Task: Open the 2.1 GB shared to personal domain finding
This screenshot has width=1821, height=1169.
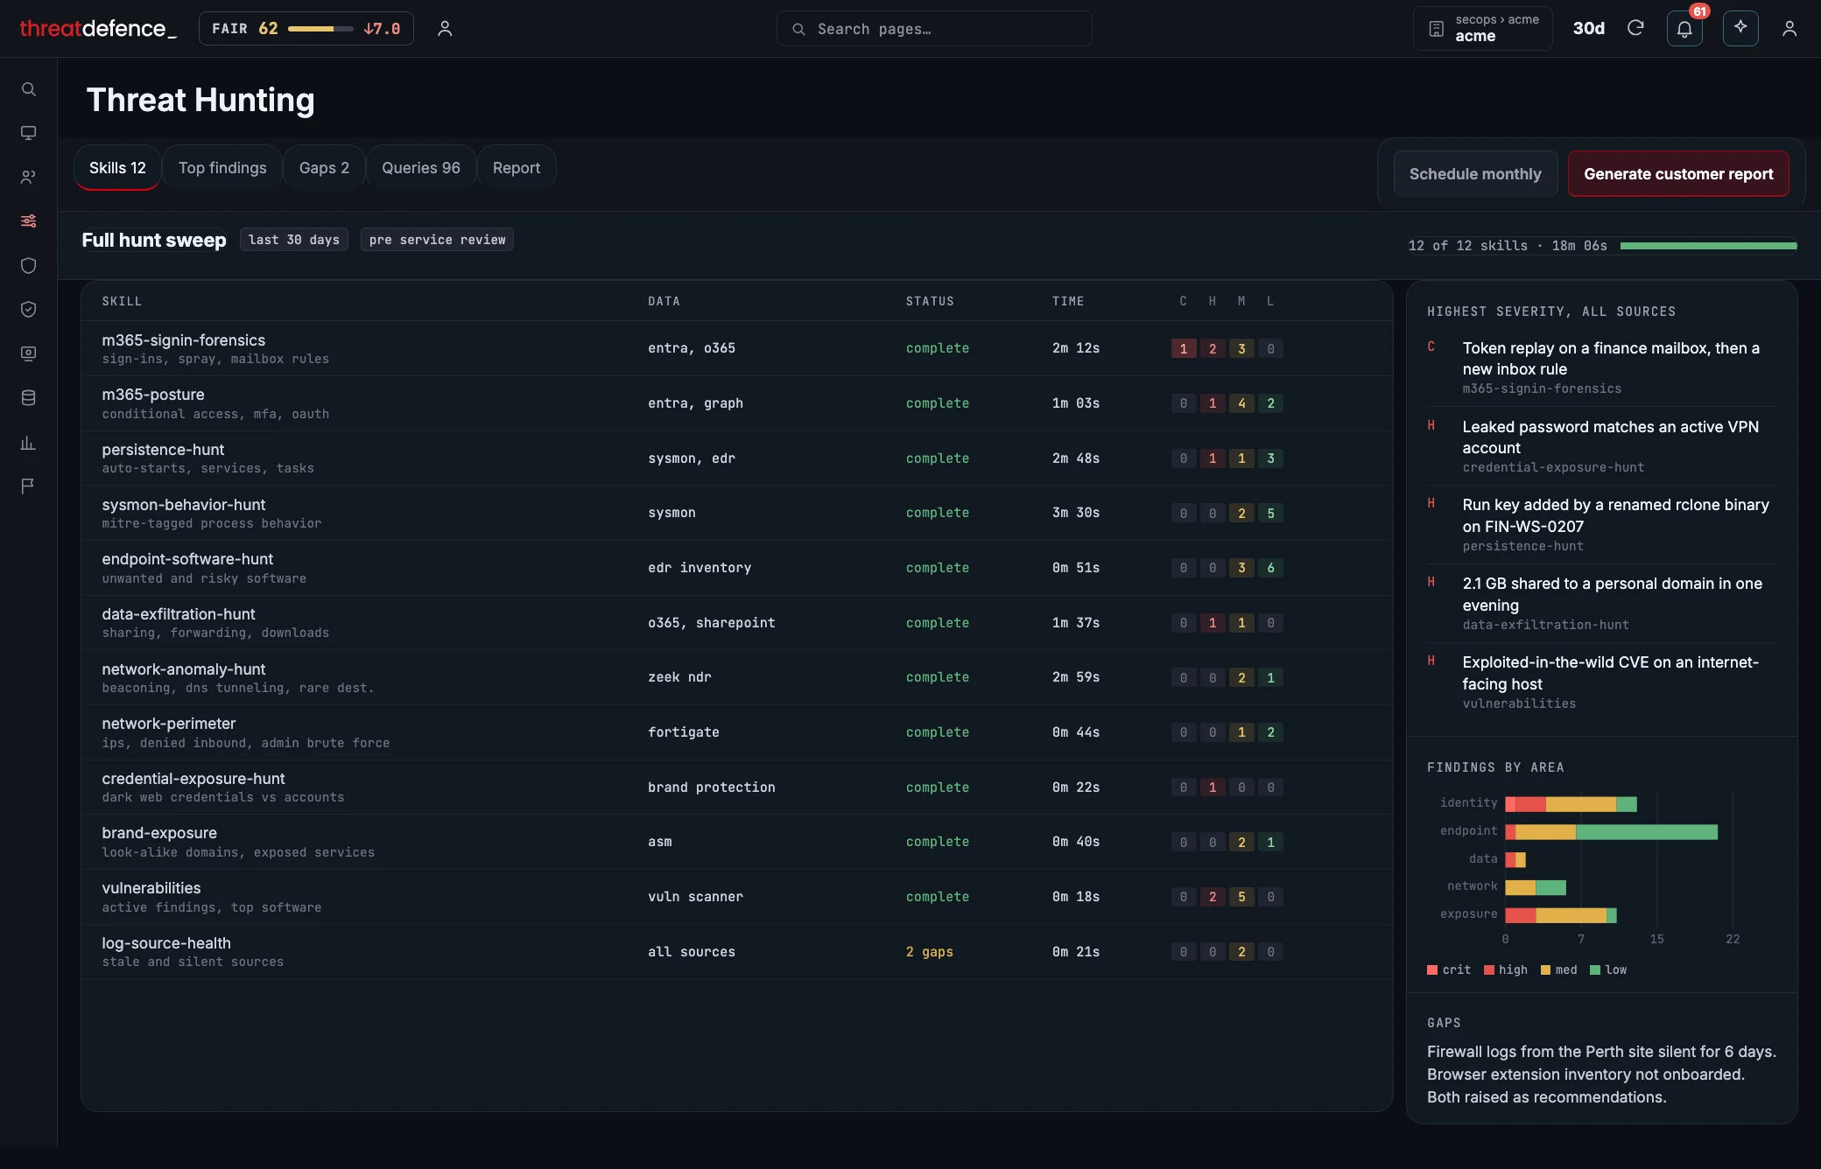Action: point(1601,604)
